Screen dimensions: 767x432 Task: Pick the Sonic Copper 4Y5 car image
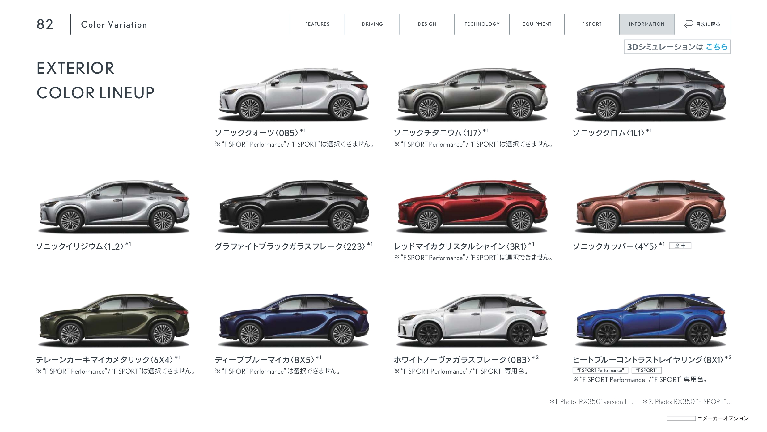pos(651,207)
